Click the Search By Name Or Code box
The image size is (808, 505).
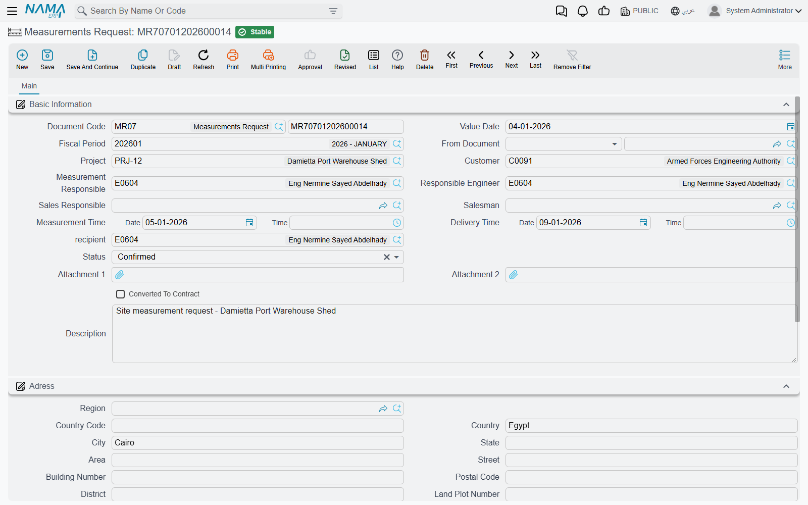point(207,11)
